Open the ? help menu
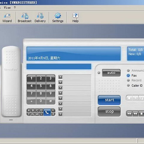 click(15, 8)
